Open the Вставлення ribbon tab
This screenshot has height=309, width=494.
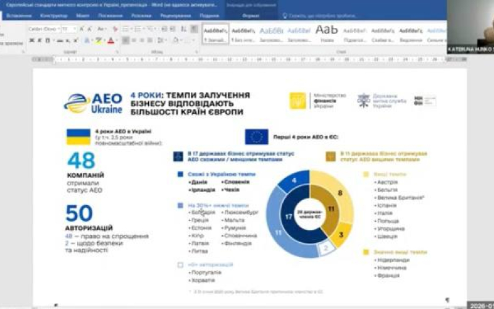click(x=18, y=15)
